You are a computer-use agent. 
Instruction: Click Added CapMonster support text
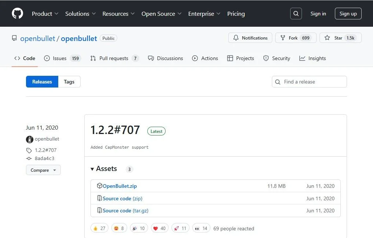tap(119, 147)
